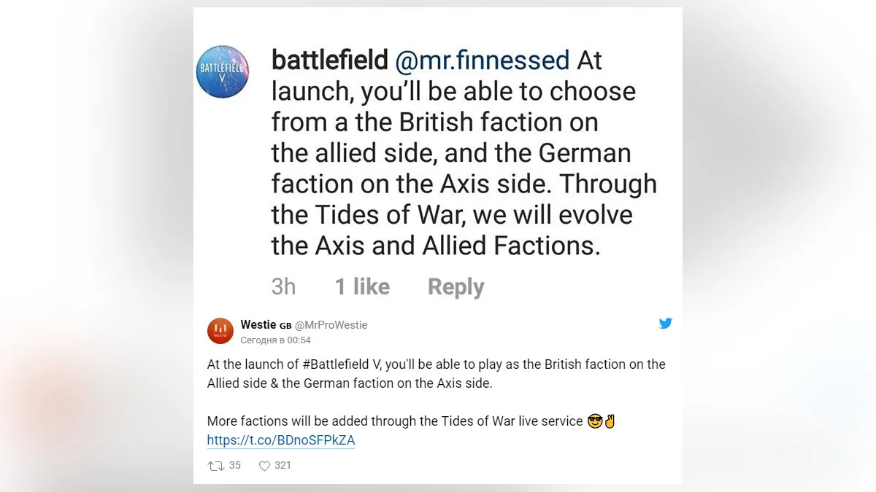Click the 3h comment timestamp

coord(283,286)
